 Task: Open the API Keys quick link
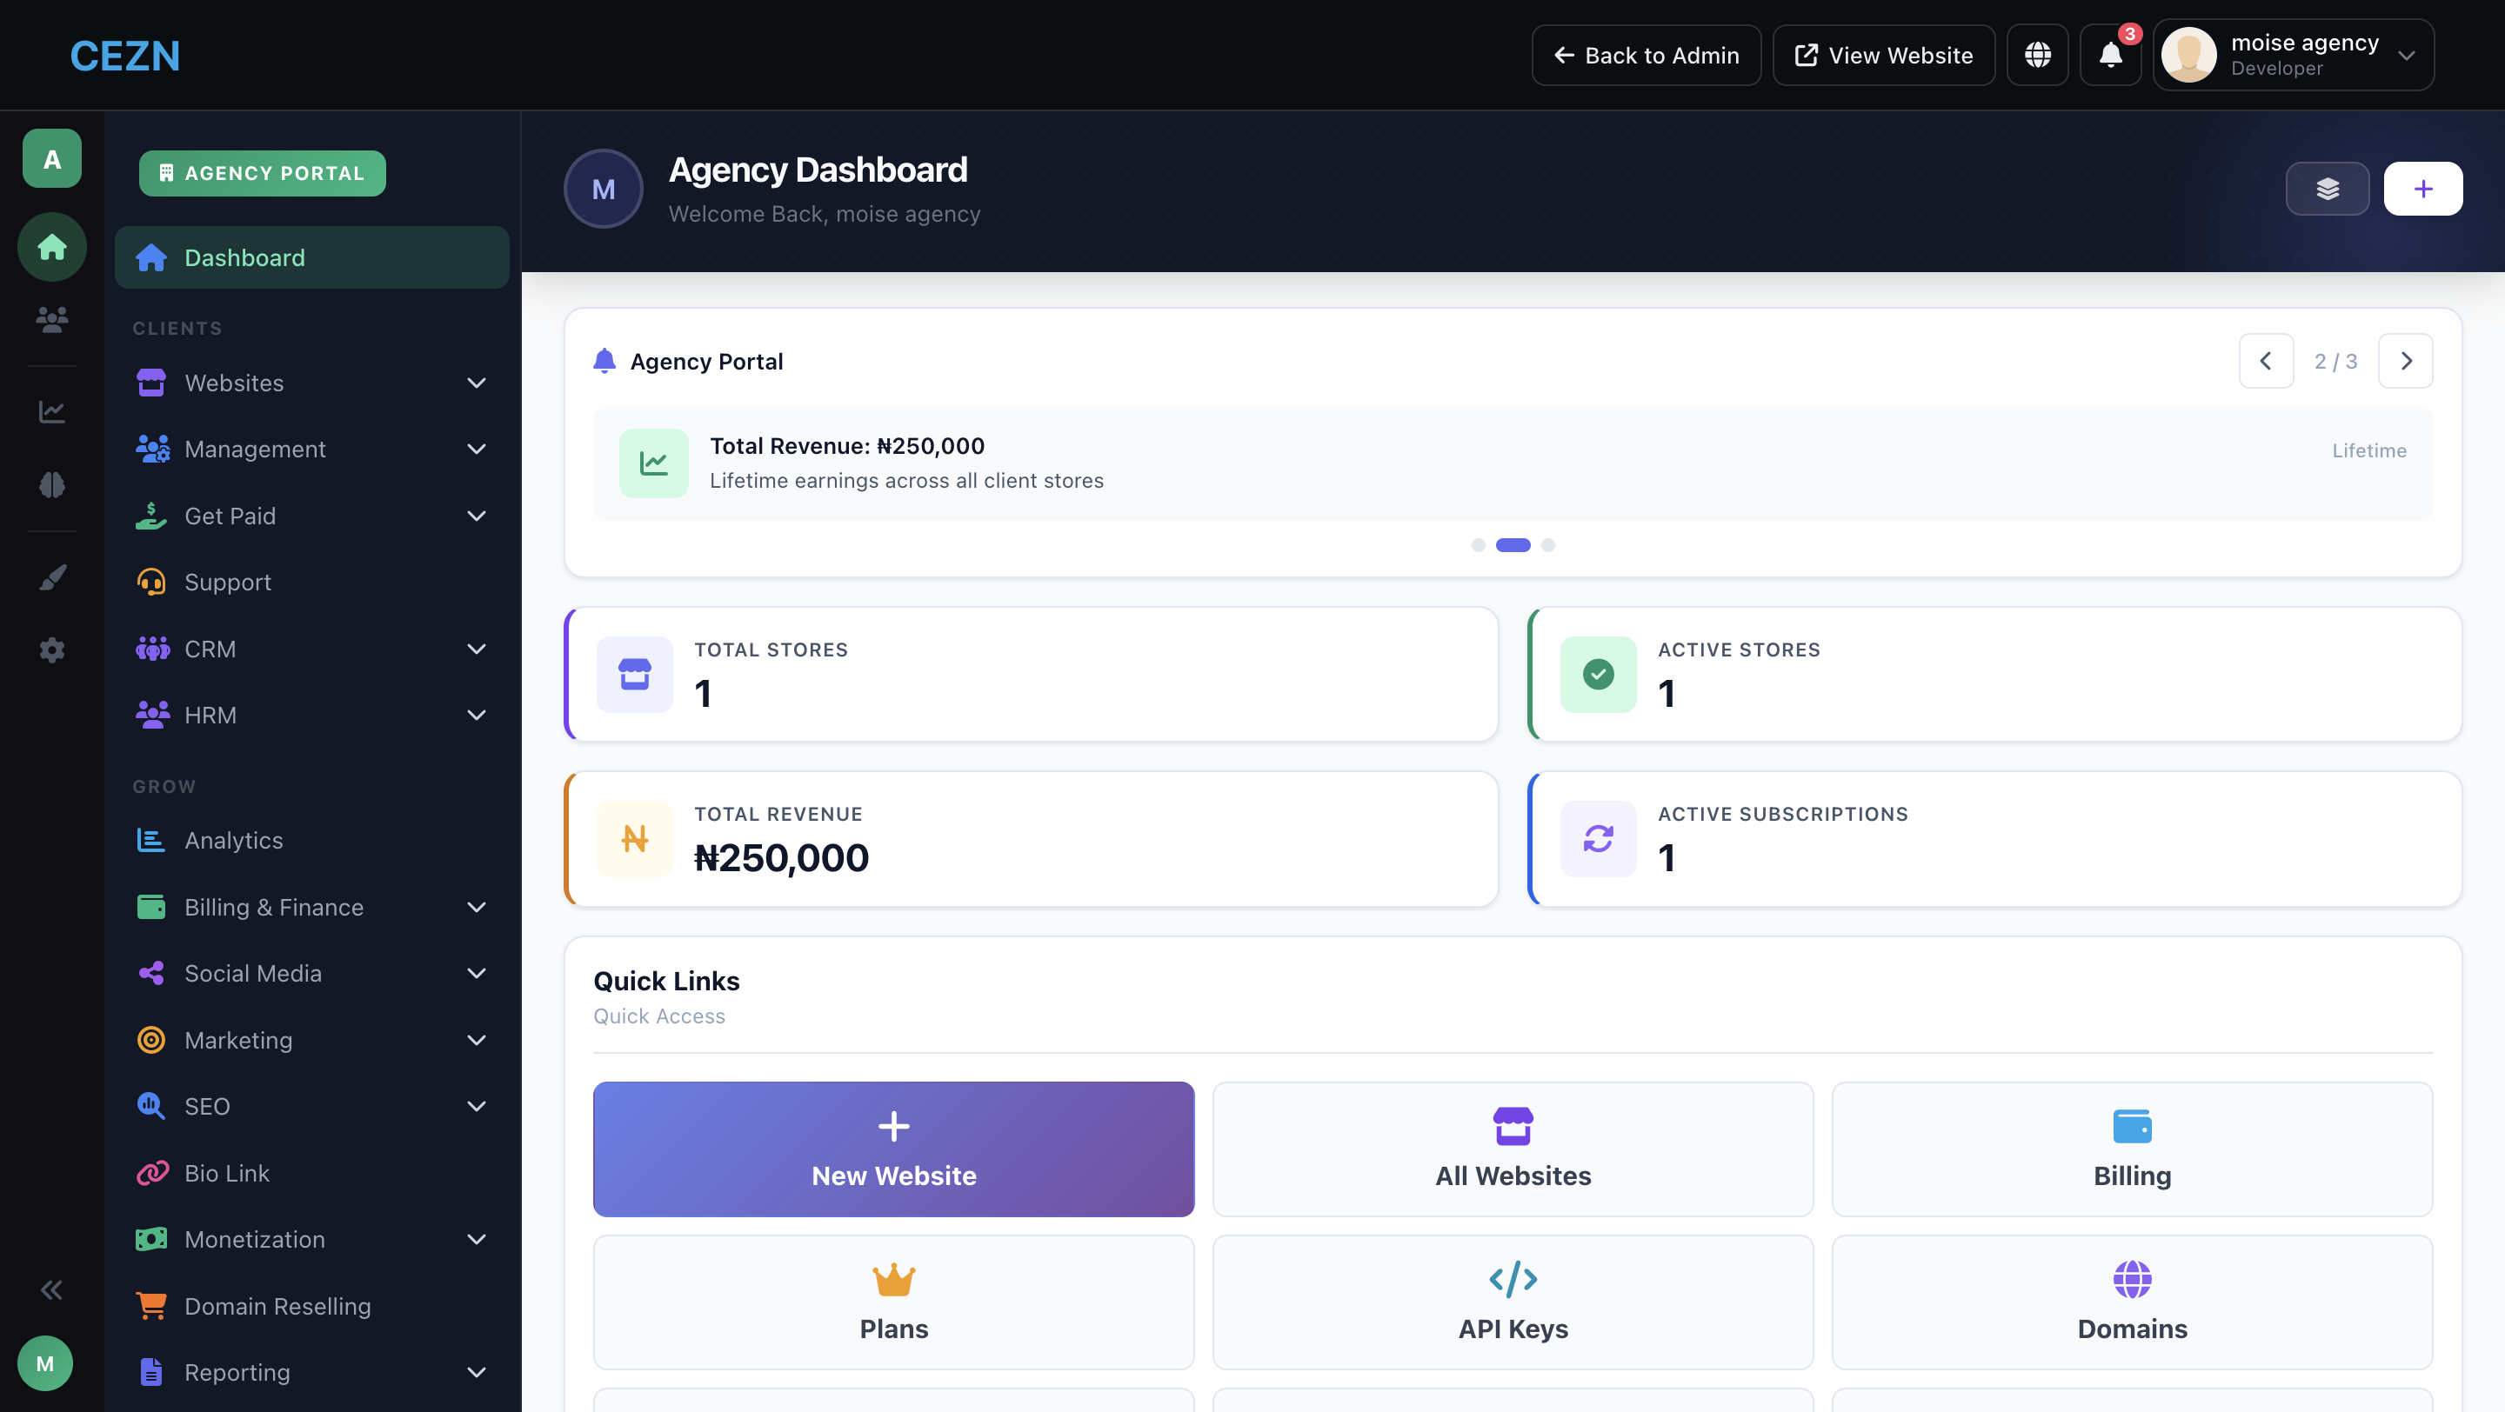(1513, 1302)
